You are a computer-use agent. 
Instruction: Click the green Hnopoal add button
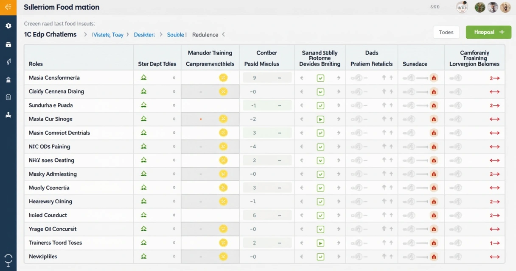(x=488, y=32)
